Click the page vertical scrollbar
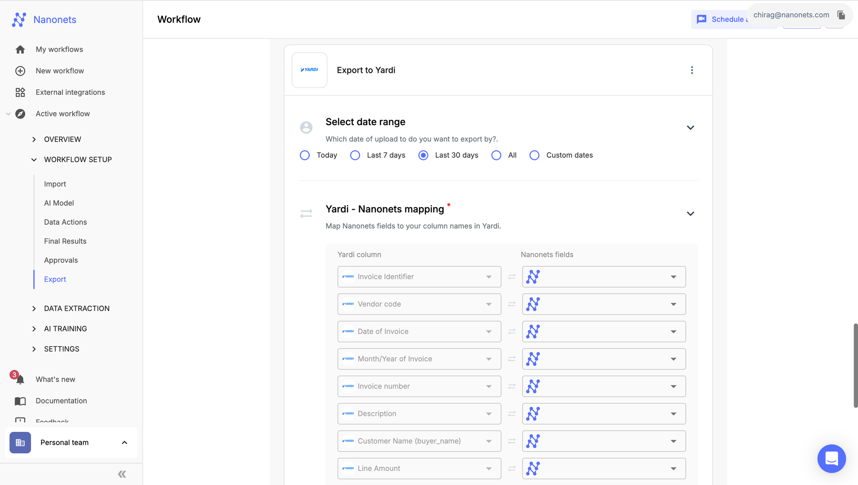 point(855,365)
